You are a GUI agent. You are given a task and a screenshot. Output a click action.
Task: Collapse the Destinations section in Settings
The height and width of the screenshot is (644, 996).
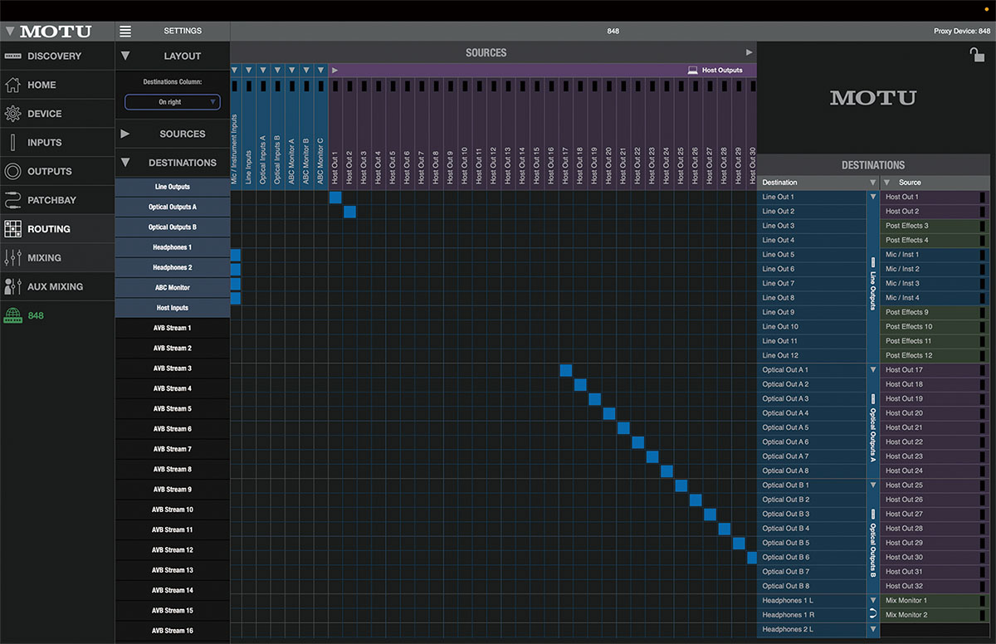pos(125,163)
